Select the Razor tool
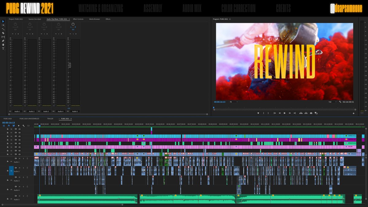Viewport: 368px width, 207px height. (3, 33)
